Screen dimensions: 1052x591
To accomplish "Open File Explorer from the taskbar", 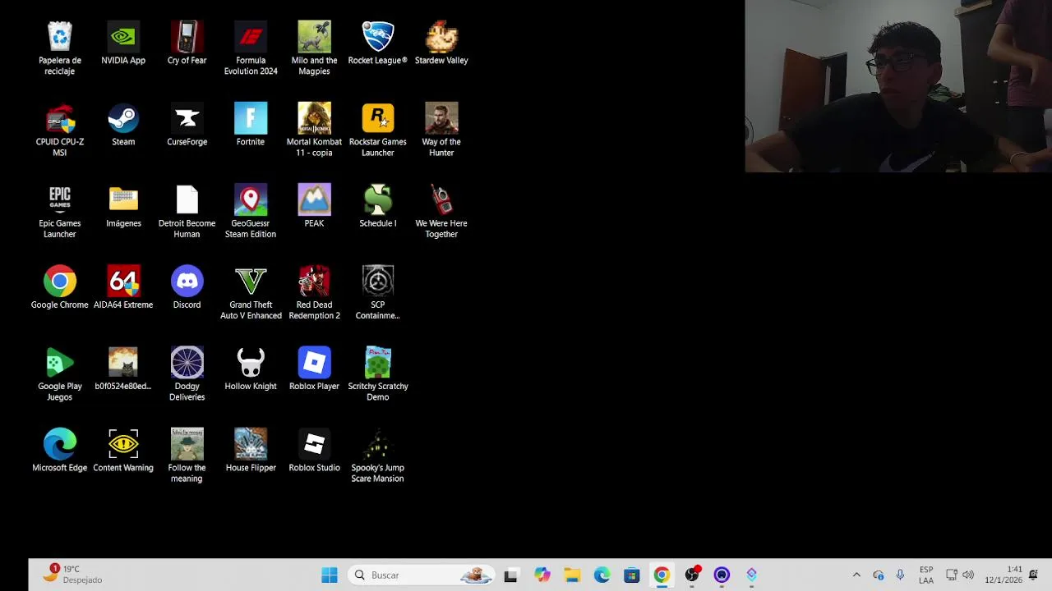I will tap(572, 575).
